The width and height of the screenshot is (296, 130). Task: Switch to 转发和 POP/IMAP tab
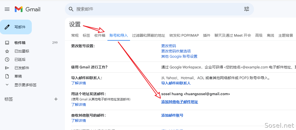pyautogui.click(x=184, y=35)
